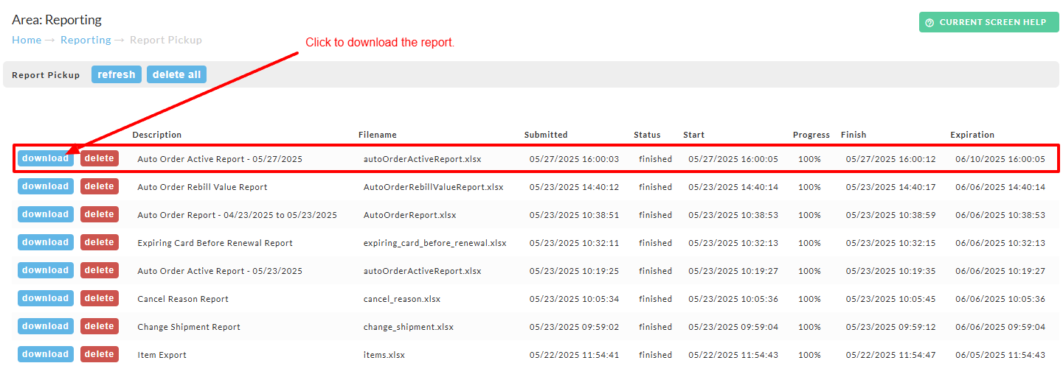Click the Progress column header
The height and width of the screenshot is (391, 1063).
coord(811,135)
